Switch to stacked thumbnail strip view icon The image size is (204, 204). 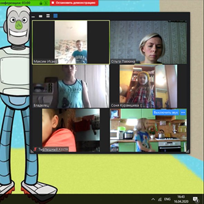point(48,16)
